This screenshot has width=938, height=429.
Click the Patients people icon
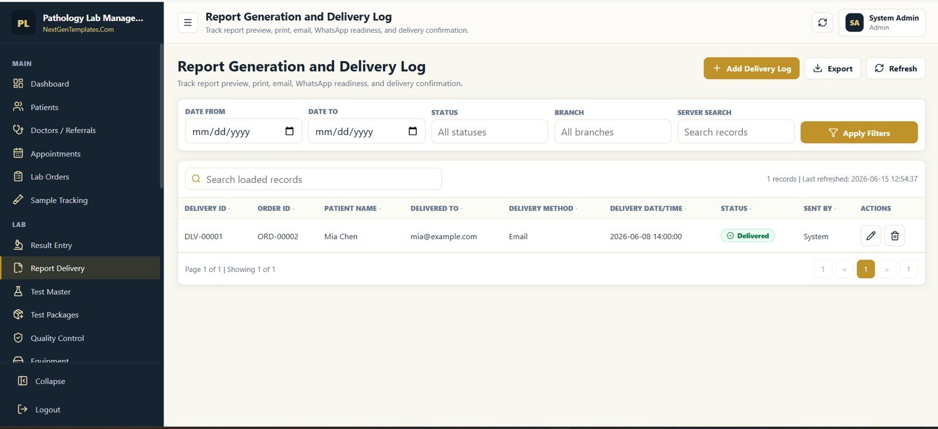[x=18, y=107]
